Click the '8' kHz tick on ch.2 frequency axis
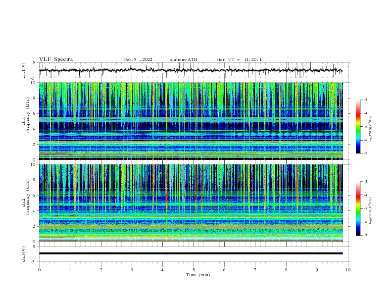 [x=35, y=180]
